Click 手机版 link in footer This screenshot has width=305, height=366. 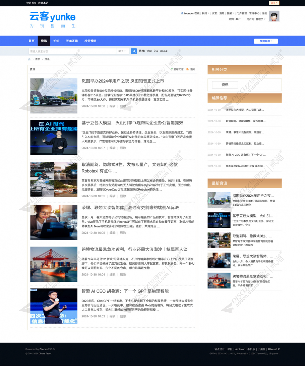point(251,349)
